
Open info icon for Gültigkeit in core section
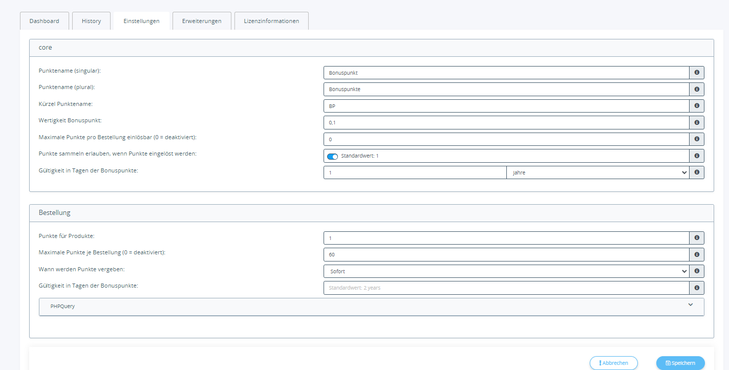[697, 172]
